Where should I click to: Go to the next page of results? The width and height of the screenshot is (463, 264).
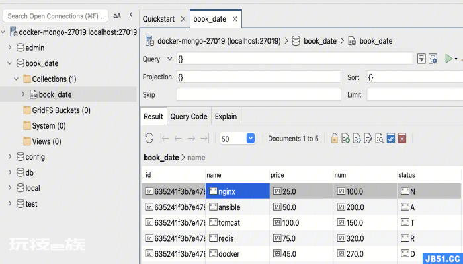coord(191,138)
